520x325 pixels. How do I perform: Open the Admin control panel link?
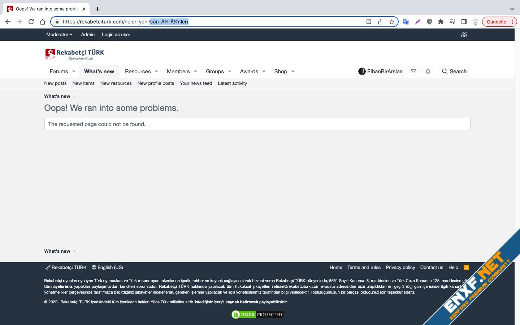click(x=88, y=35)
